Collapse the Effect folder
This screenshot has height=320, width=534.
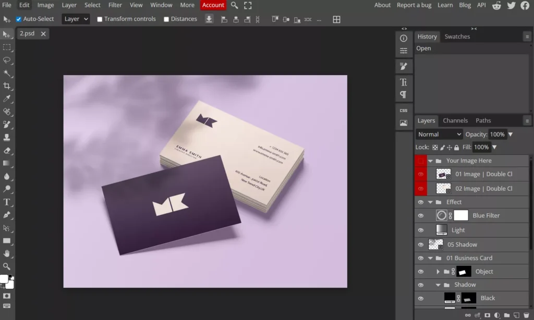[x=430, y=202]
